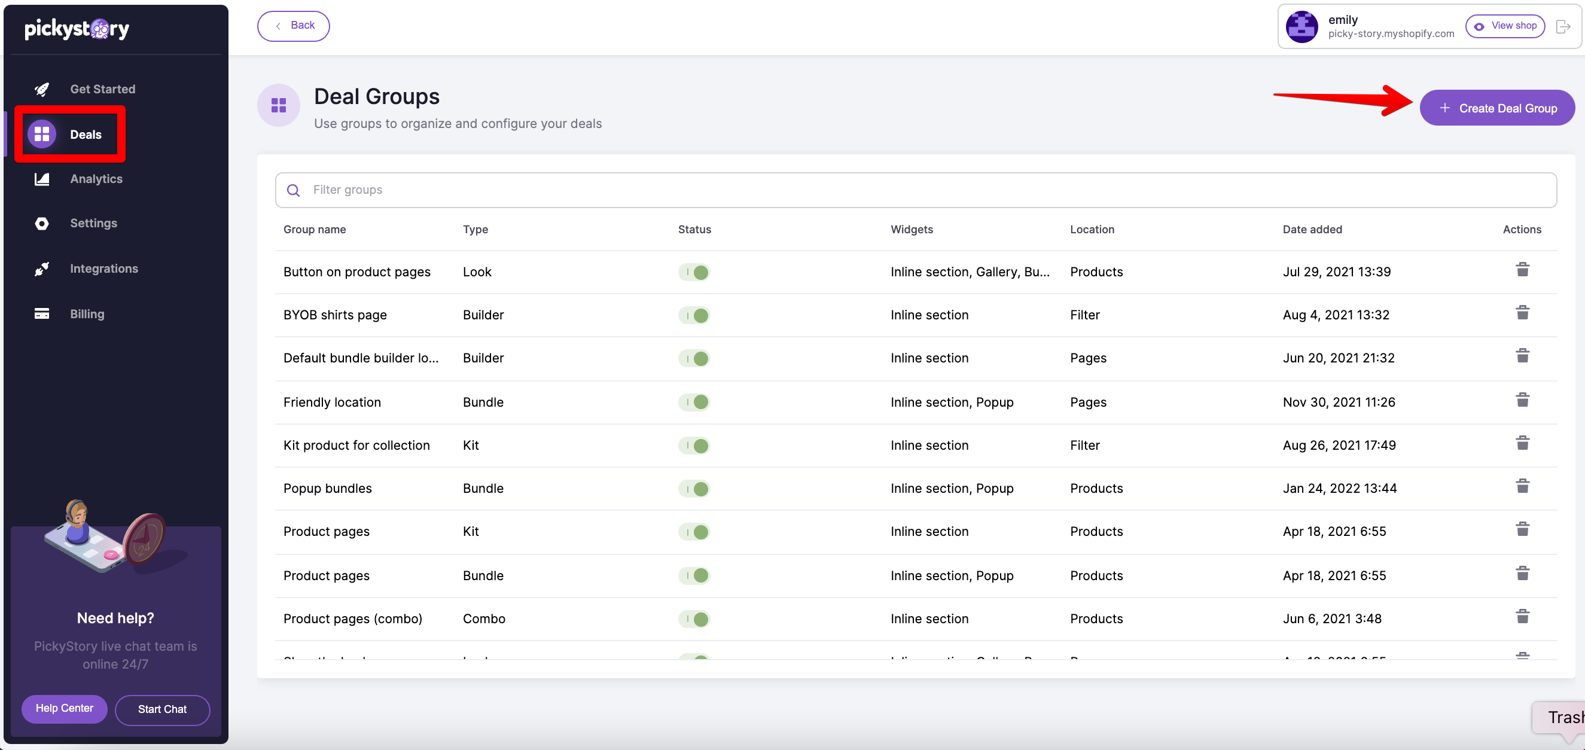Screen dimensions: 1585x750
Task: Toggle status of Button on product pages
Action: tap(694, 272)
